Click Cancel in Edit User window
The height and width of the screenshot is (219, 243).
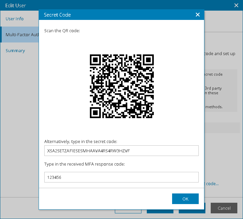224,208
